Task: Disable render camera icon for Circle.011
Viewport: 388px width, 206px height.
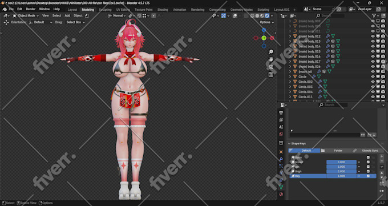Action: pyautogui.click(x=383, y=97)
